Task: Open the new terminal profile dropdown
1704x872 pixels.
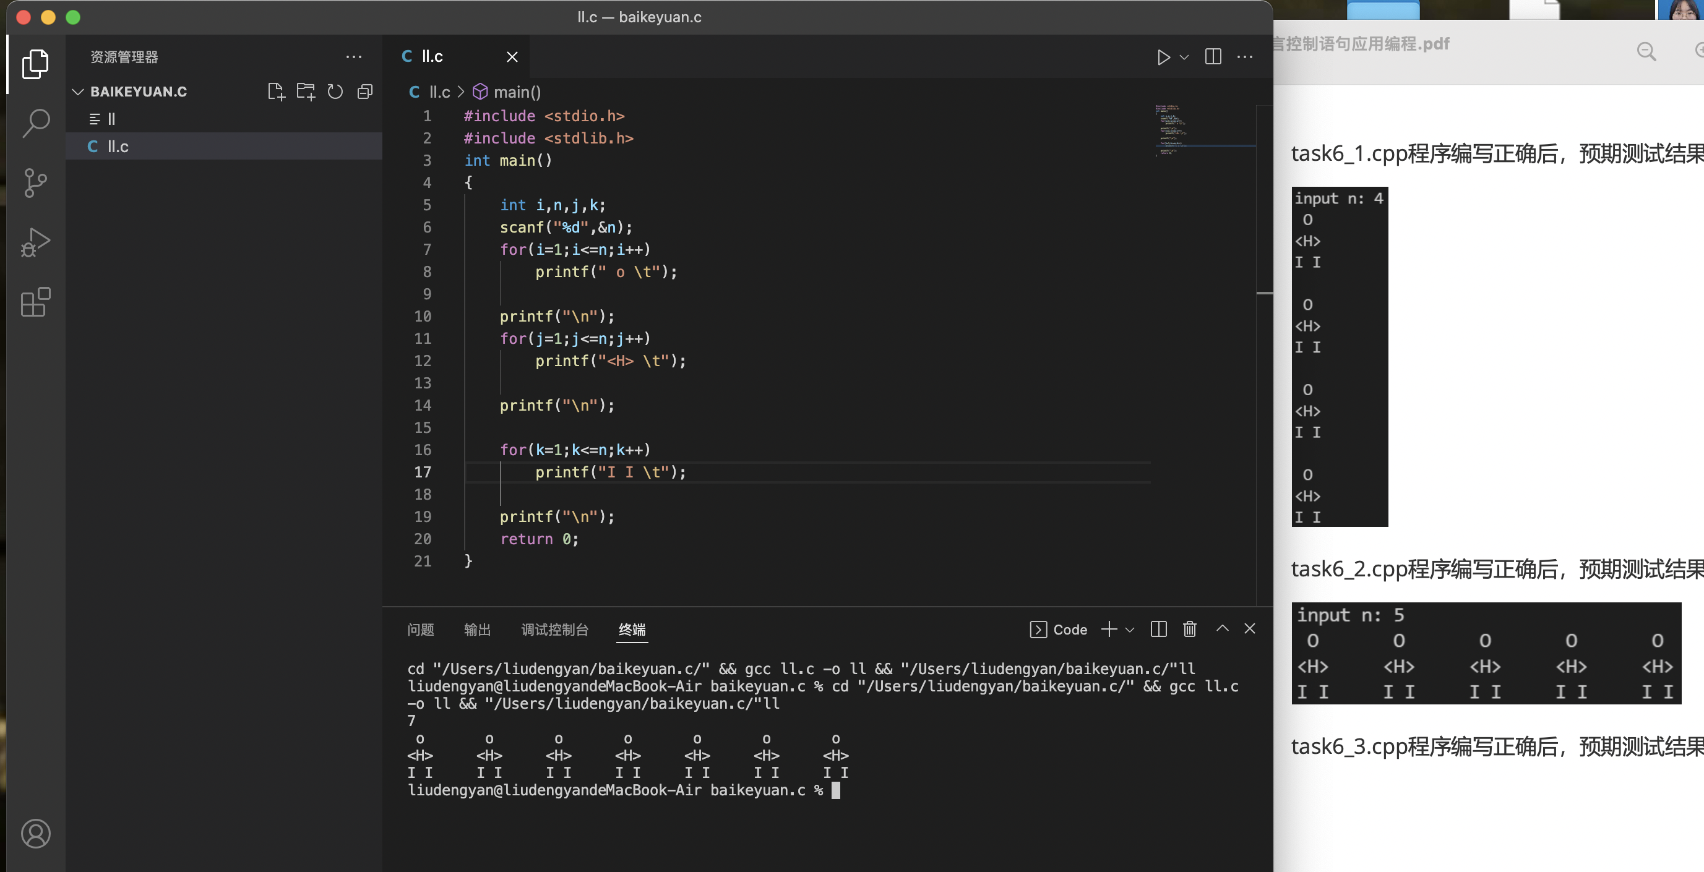Action: click(1130, 630)
